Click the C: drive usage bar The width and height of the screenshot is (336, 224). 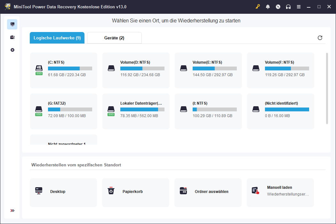tap(70, 68)
